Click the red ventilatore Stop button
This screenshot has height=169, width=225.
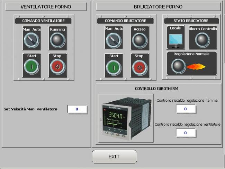pos(58,67)
